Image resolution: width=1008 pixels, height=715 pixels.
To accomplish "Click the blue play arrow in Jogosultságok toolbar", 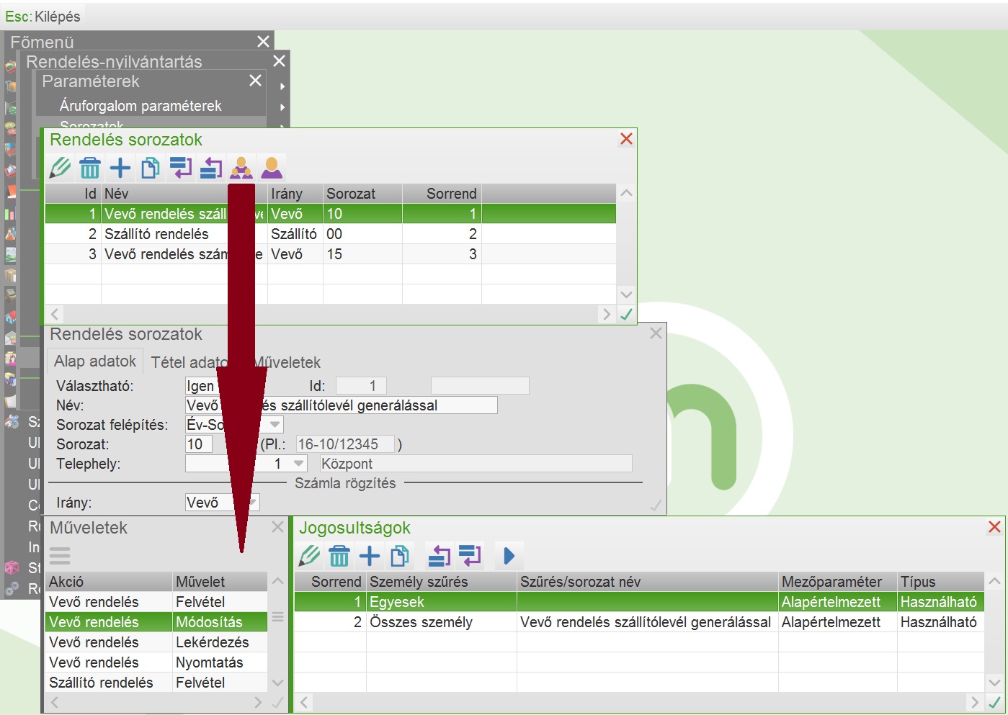I will pyautogui.click(x=509, y=556).
